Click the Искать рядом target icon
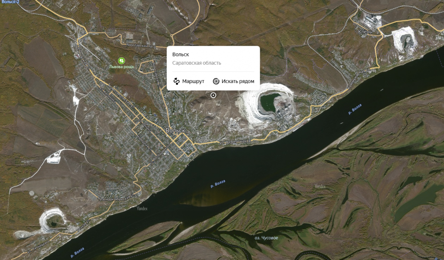Screen dimensions: 444x260 click(x=216, y=81)
